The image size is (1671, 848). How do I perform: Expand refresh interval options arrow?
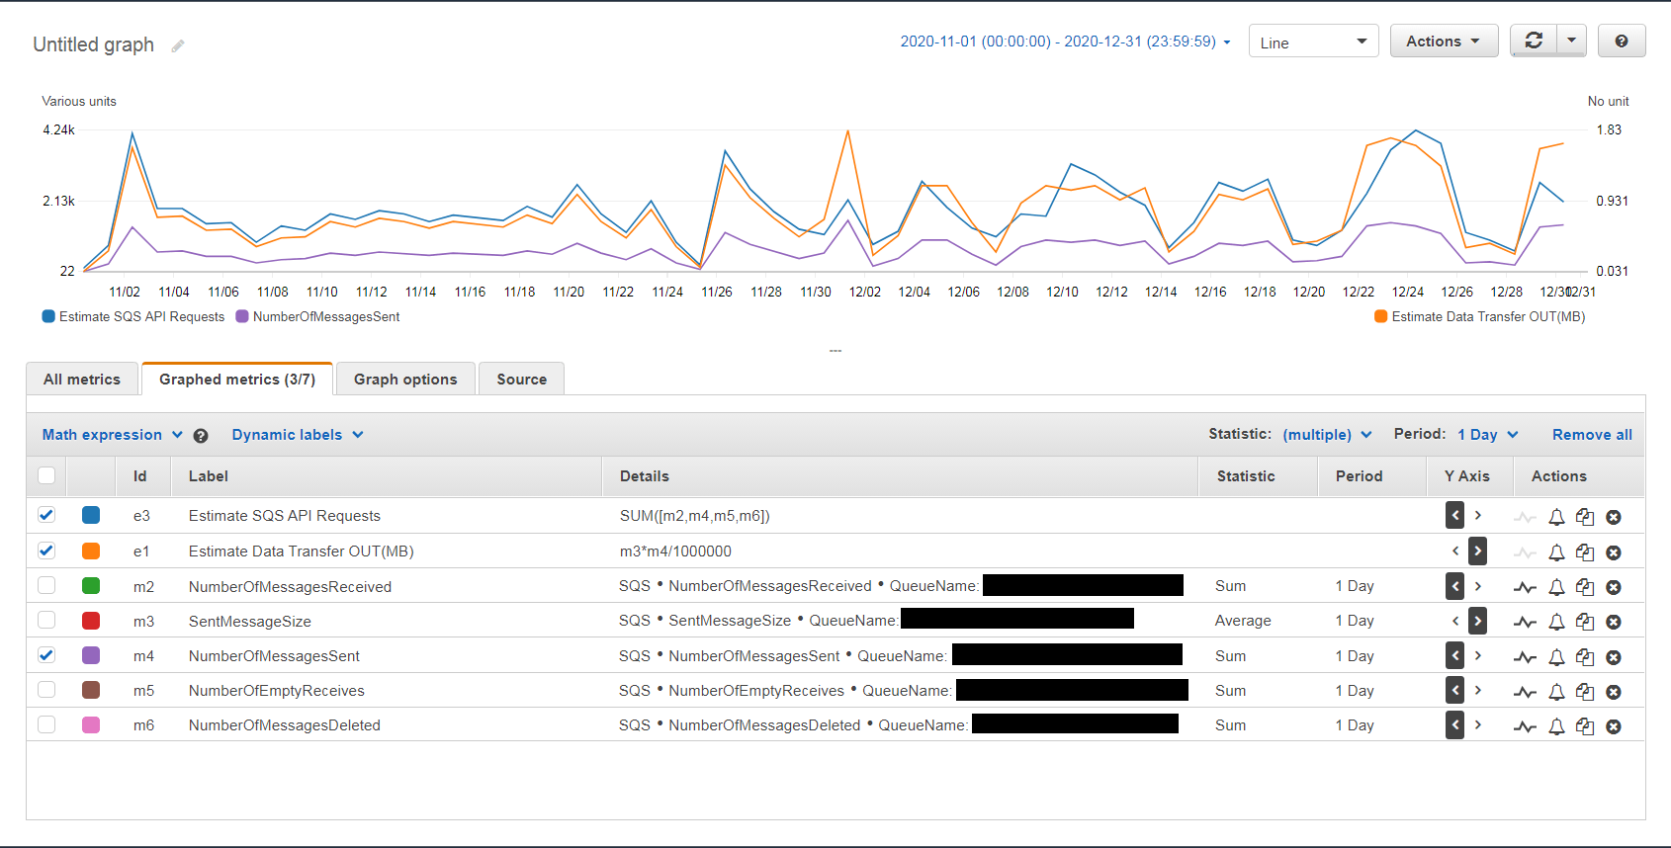click(1571, 41)
